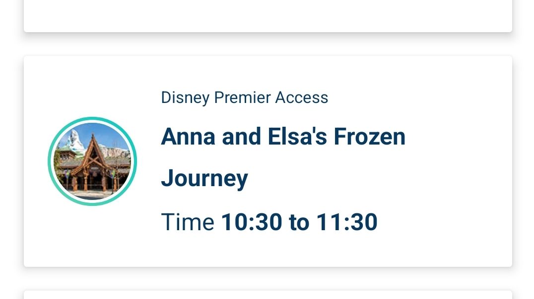Click the partially visible card at top
Screen dimensions: 534x299
268,15
